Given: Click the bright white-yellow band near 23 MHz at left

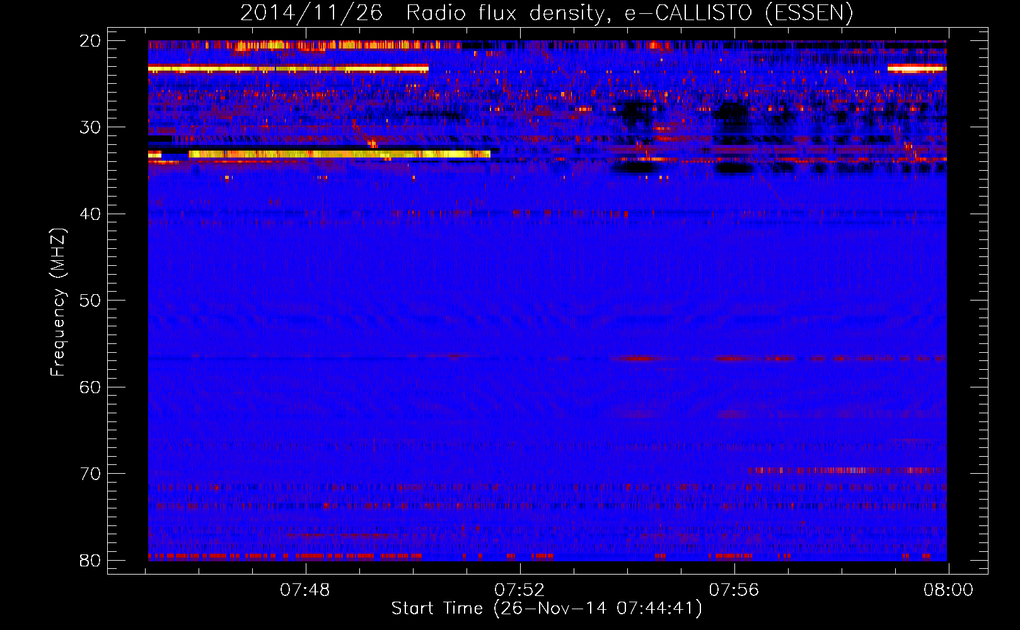Looking at the screenshot, I should tap(288, 68).
